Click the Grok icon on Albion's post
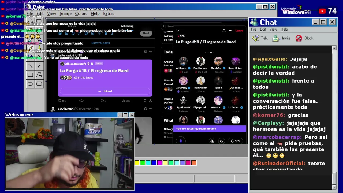This screenshot has width=343, height=193. (x=146, y=51)
